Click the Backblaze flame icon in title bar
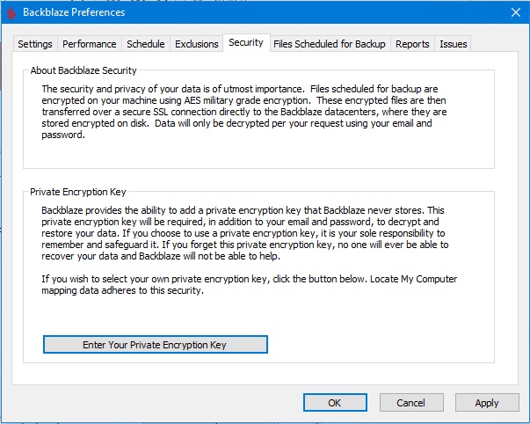This screenshot has width=530, height=424. 11,13
